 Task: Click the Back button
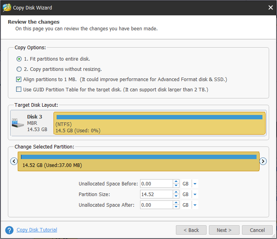(191, 230)
